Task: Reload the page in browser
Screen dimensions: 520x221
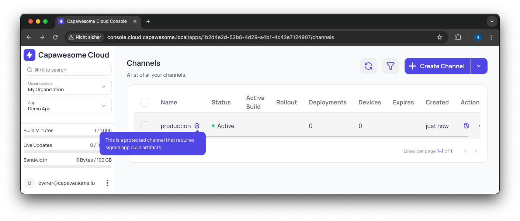Action: [55, 37]
